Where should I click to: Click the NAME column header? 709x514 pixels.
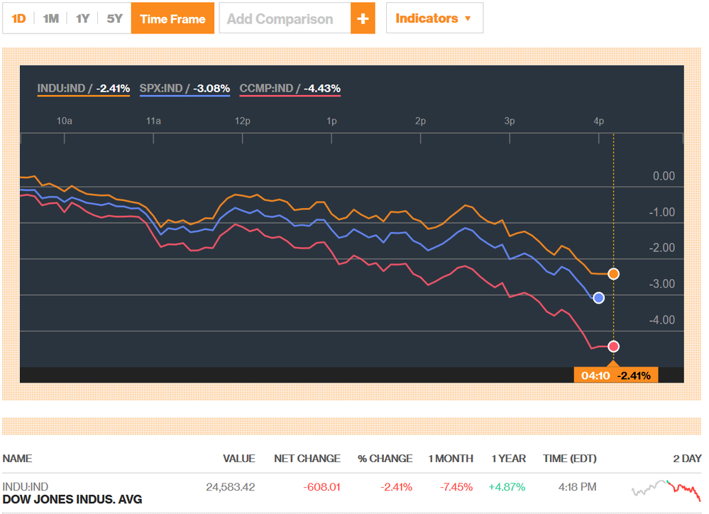coord(17,459)
